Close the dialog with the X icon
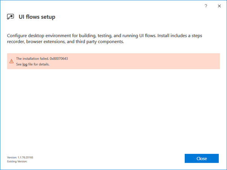 pyautogui.click(x=219, y=6)
